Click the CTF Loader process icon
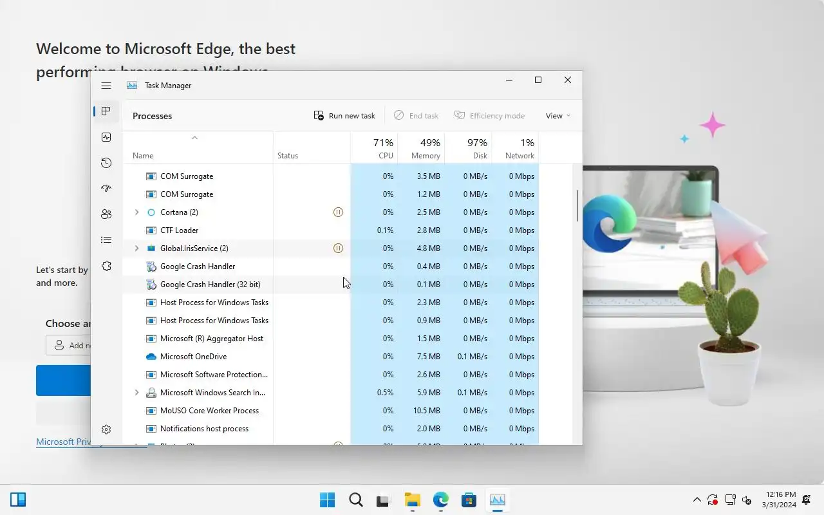The height and width of the screenshot is (515, 824). click(151, 230)
